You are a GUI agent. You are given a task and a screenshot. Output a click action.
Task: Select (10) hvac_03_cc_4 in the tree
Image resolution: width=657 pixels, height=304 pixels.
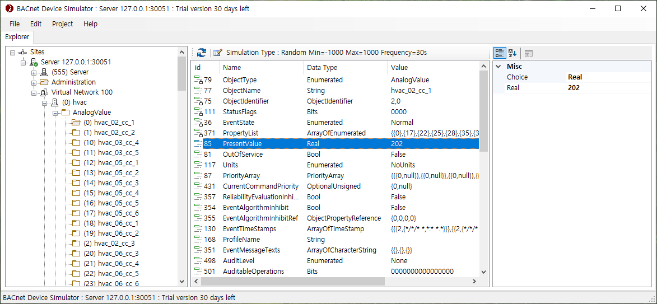click(x=110, y=143)
